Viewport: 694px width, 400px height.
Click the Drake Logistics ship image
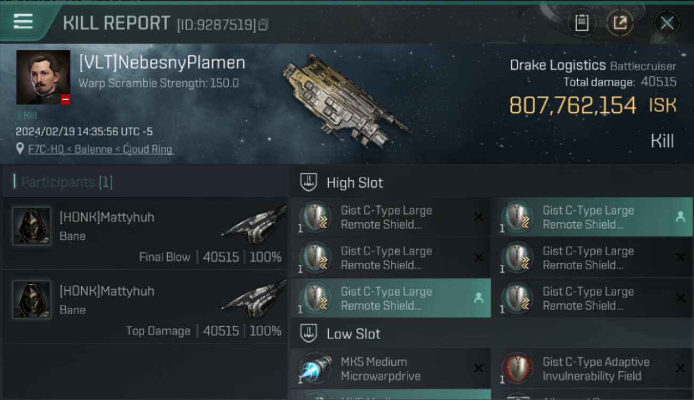(x=347, y=99)
